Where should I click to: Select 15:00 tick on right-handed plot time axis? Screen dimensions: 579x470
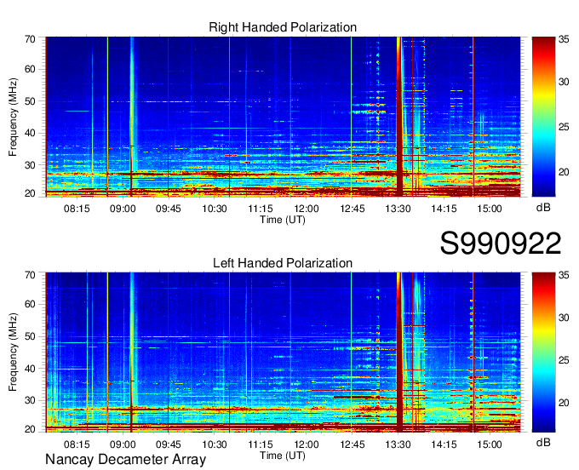(x=490, y=209)
